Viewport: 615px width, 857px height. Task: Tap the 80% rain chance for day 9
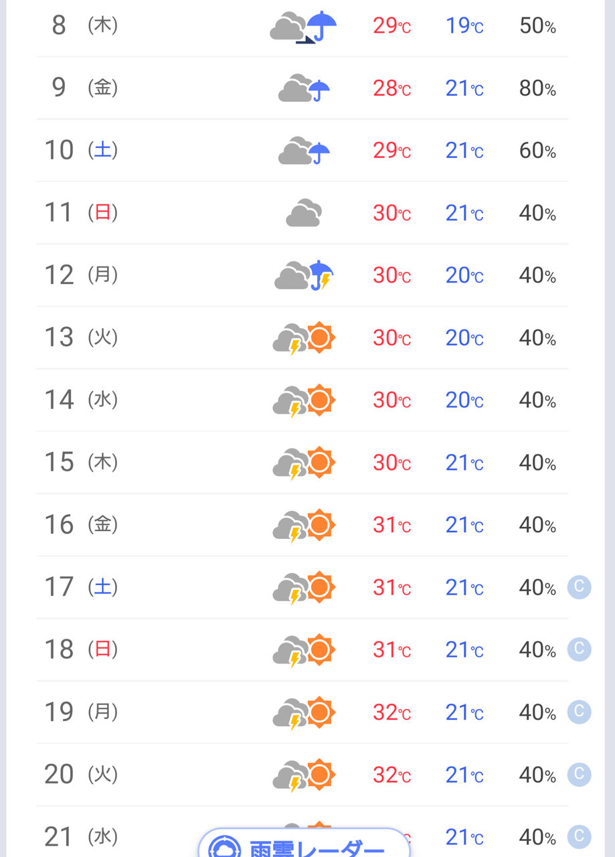537,88
